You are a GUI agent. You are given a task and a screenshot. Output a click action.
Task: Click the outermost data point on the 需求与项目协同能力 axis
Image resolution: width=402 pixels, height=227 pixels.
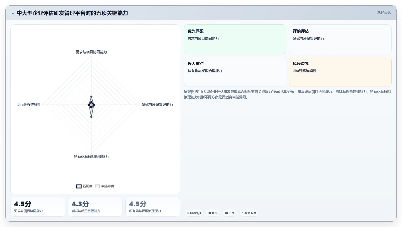point(91,97)
